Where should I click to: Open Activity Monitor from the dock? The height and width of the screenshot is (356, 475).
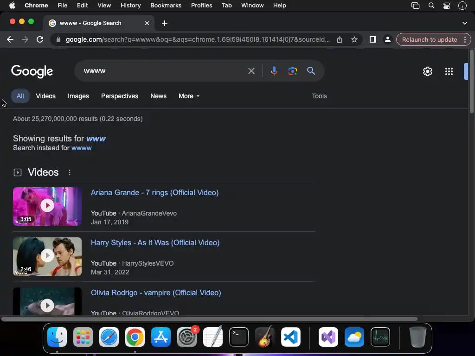(380, 337)
